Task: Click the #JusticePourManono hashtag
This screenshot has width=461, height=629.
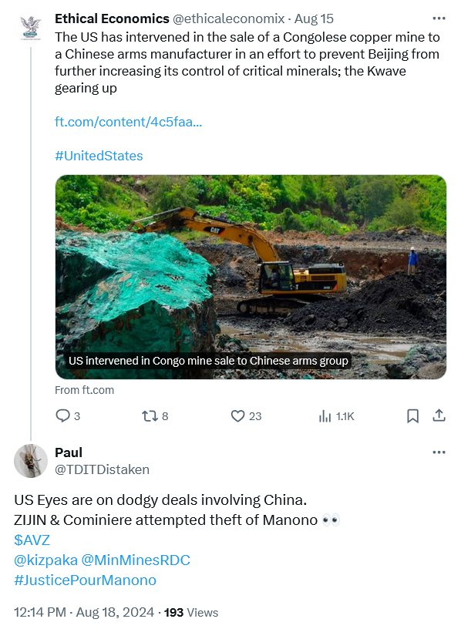Action: pyautogui.click(x=85, y=580)
